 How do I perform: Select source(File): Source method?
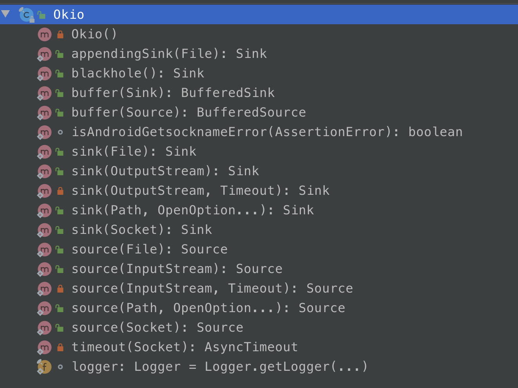149,249
